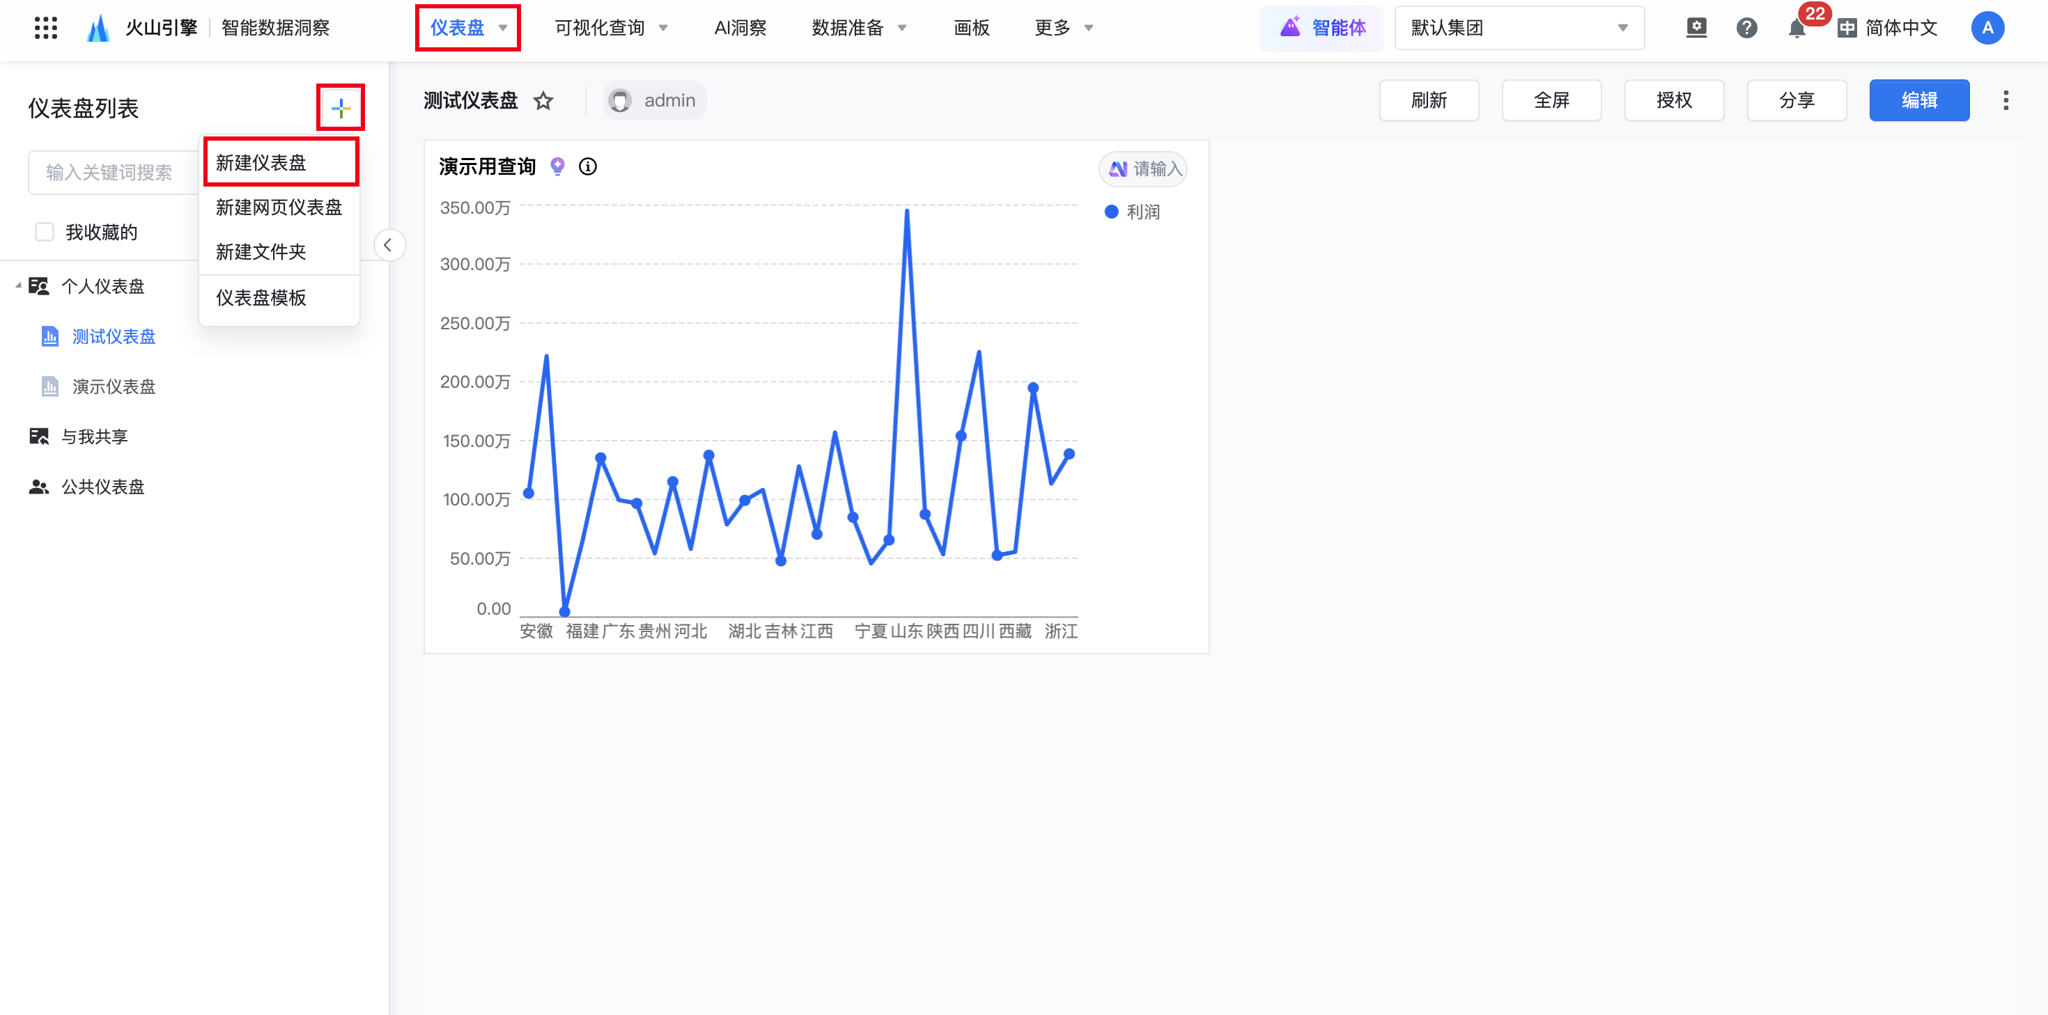Choose 仪表盘模板 menu entry
The width and height of the screenshot is (2048, 1015).
[261, 298]
